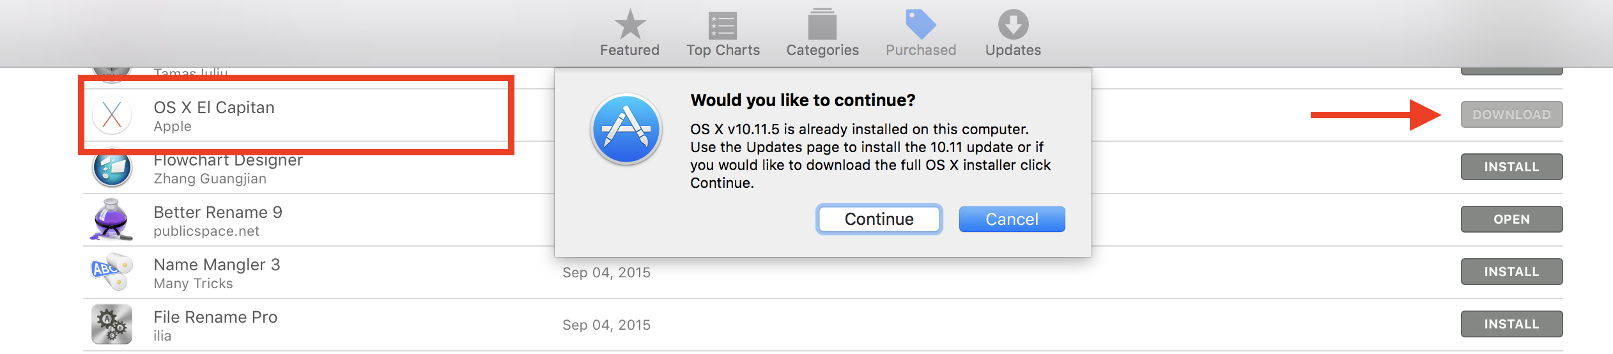Viewport: 1613px width, 354px height.
Task: Click the Name Mangler 3 icon
Action: [112, 272]
